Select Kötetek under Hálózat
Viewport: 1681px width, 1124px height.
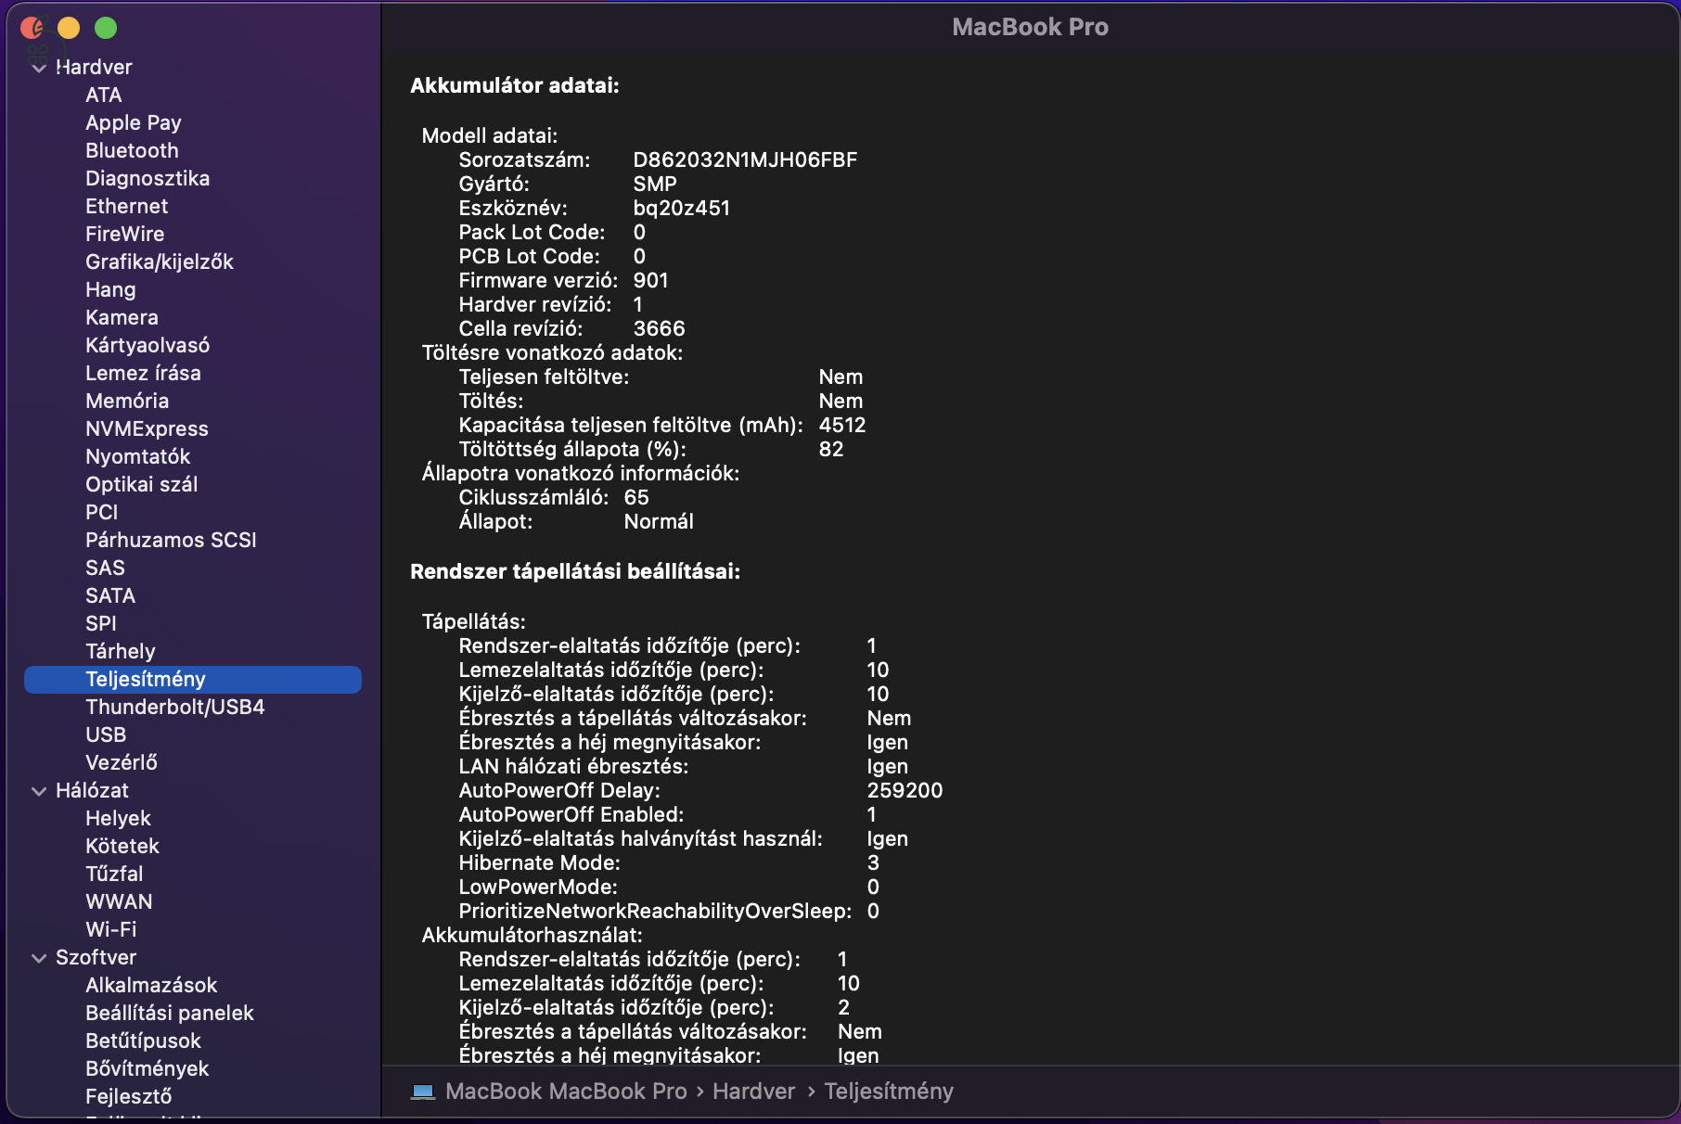[x=122, y=846]
